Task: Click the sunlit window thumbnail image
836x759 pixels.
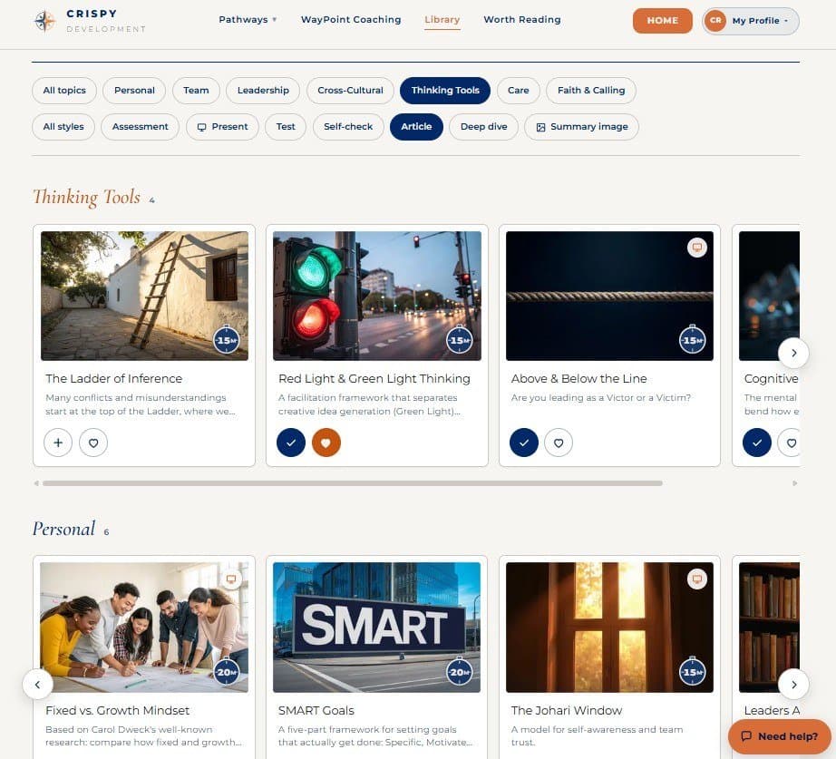Action: click(x=609, y=628)
